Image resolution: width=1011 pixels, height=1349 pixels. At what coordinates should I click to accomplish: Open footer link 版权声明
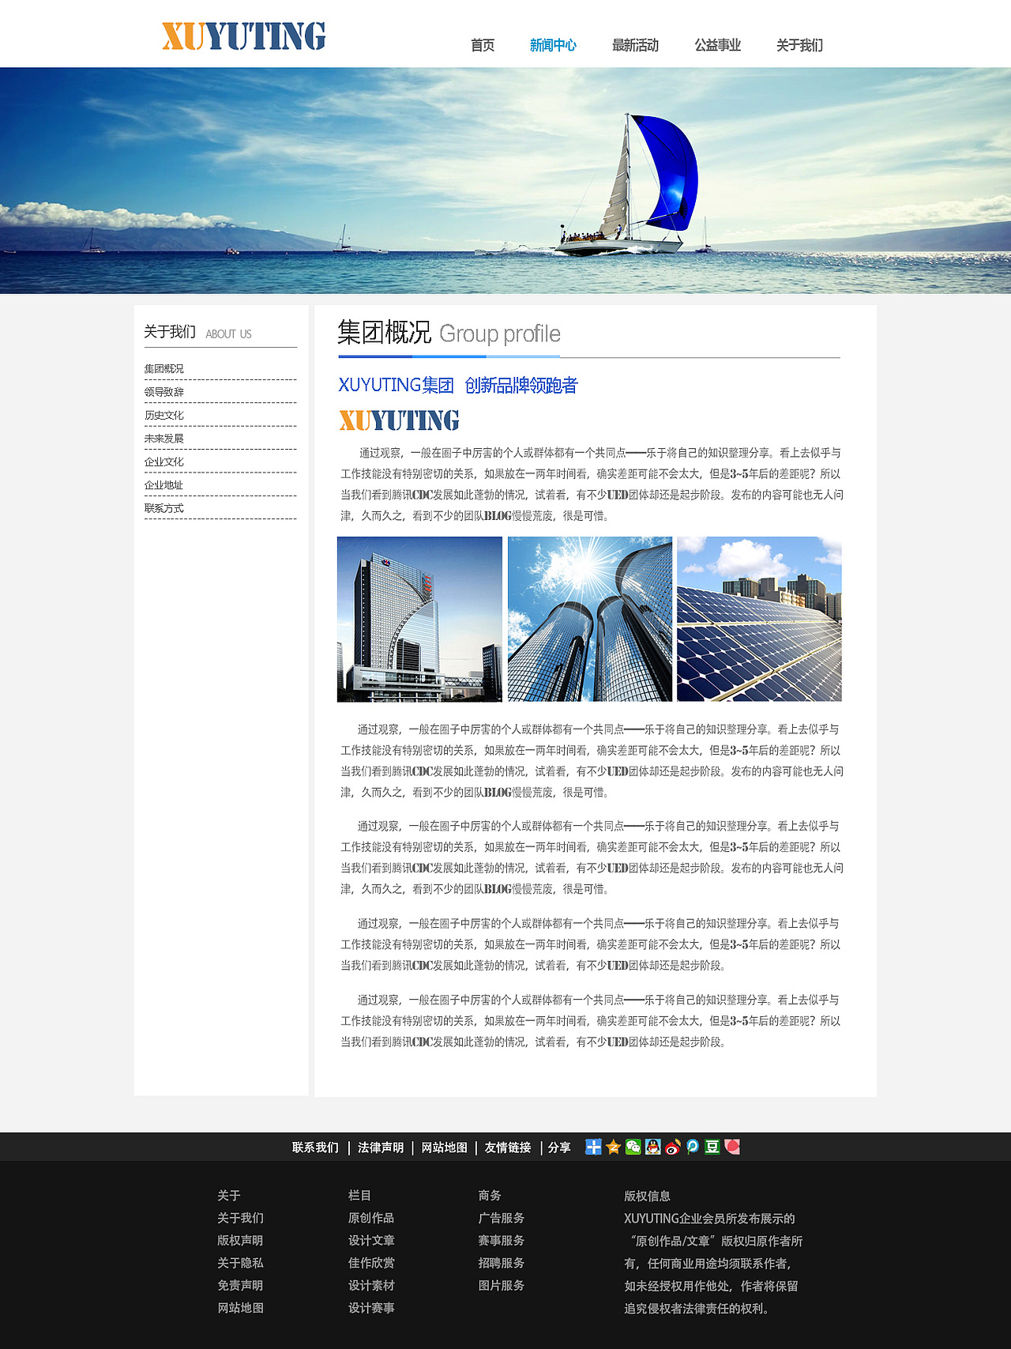(x=240, y=1241)
